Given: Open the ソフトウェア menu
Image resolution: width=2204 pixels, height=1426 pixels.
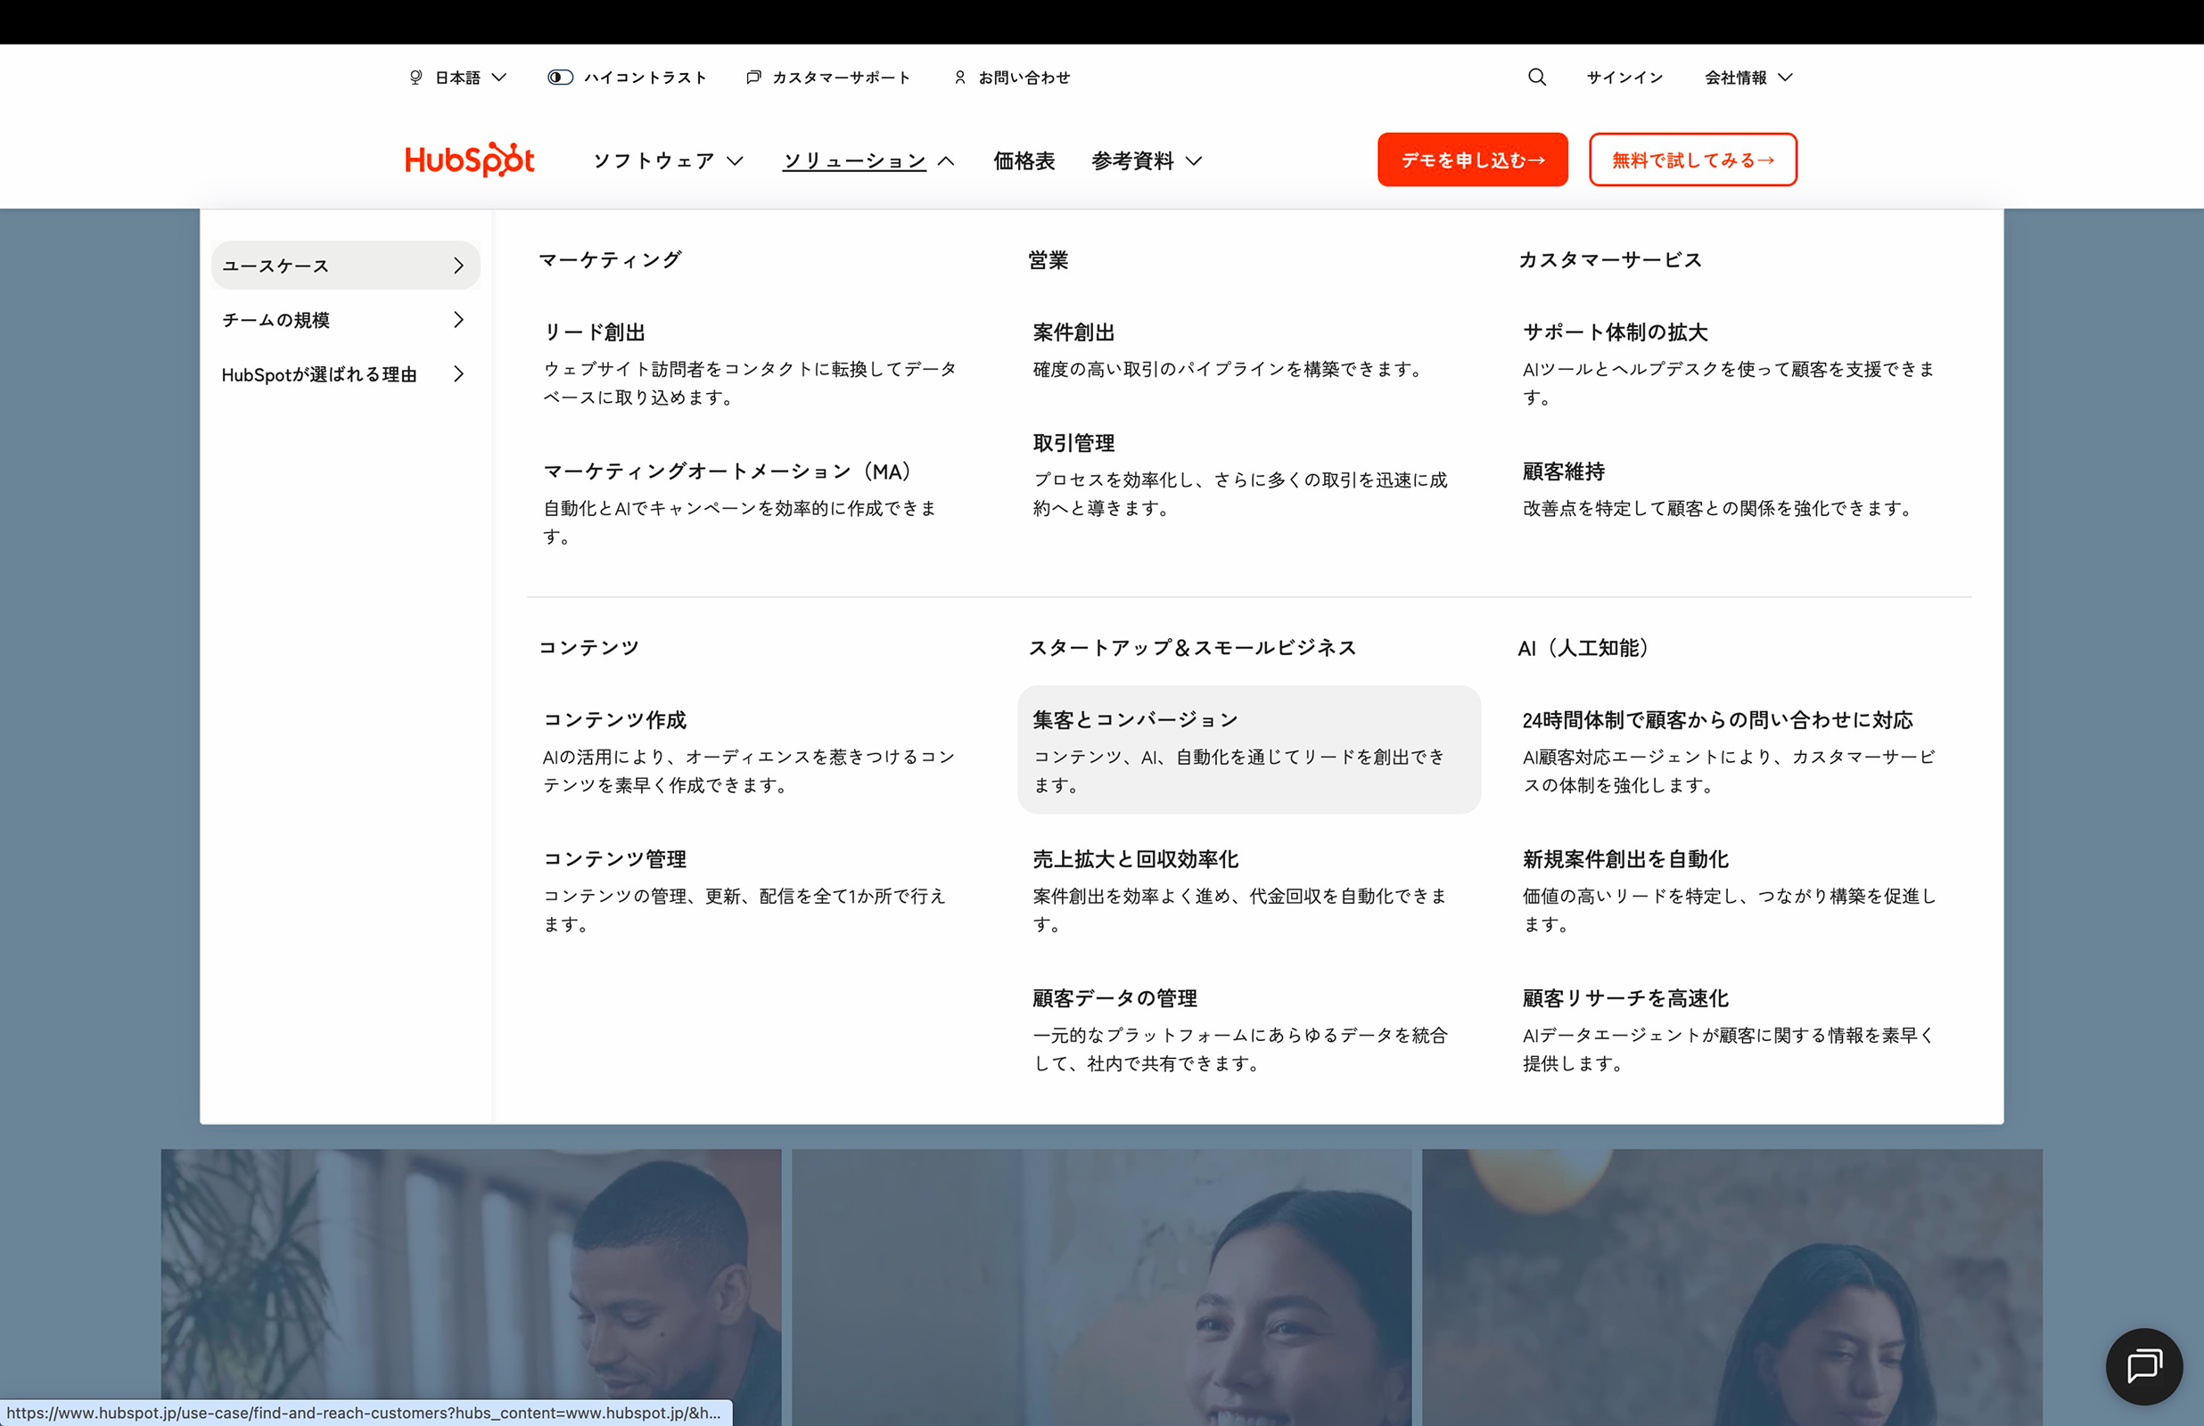Looking at the screenshot, I should 668,160.
